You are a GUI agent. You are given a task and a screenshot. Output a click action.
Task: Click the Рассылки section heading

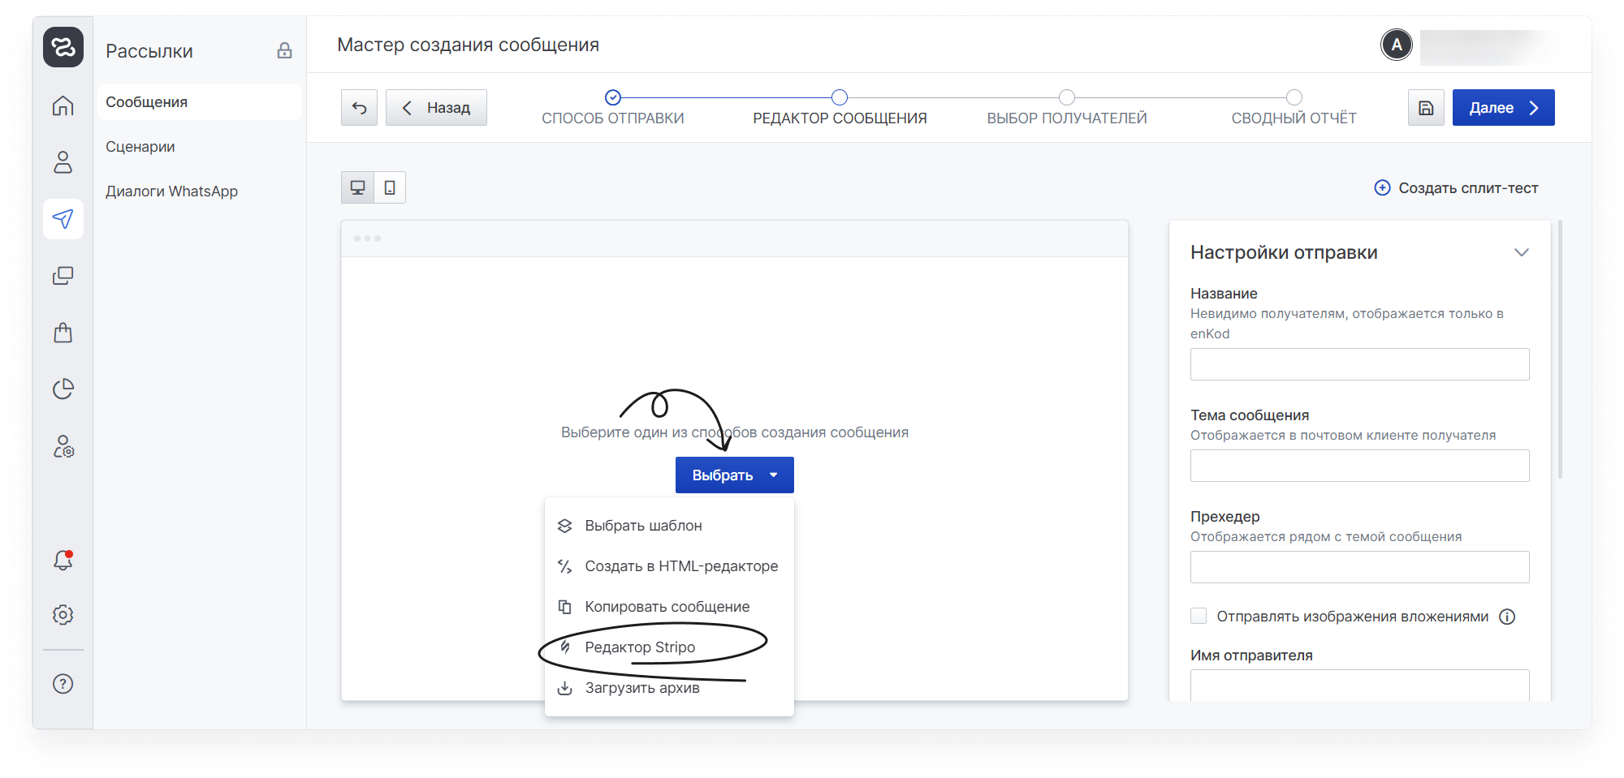tap(149, 51)
